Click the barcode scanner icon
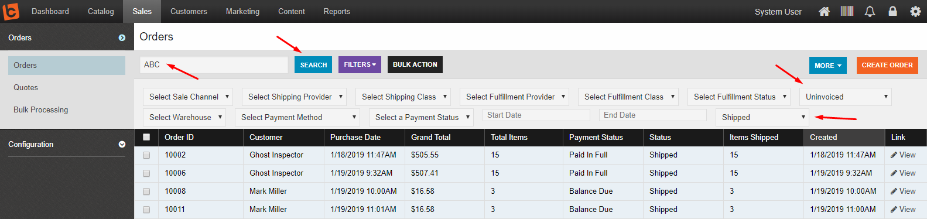Screen dimensions: 927x219 click(847, 11)
